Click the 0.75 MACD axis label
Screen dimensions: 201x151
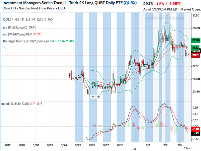tap(195, 108)
